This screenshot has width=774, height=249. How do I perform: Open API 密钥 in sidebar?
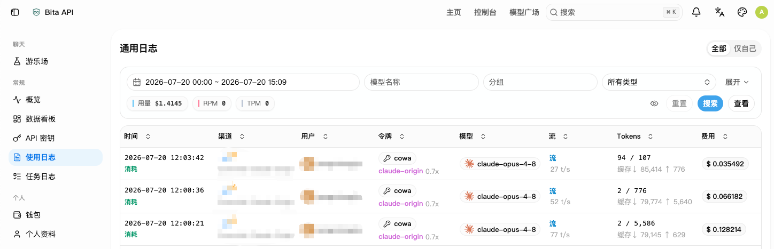pyautogui.click(x=56, y=138)
